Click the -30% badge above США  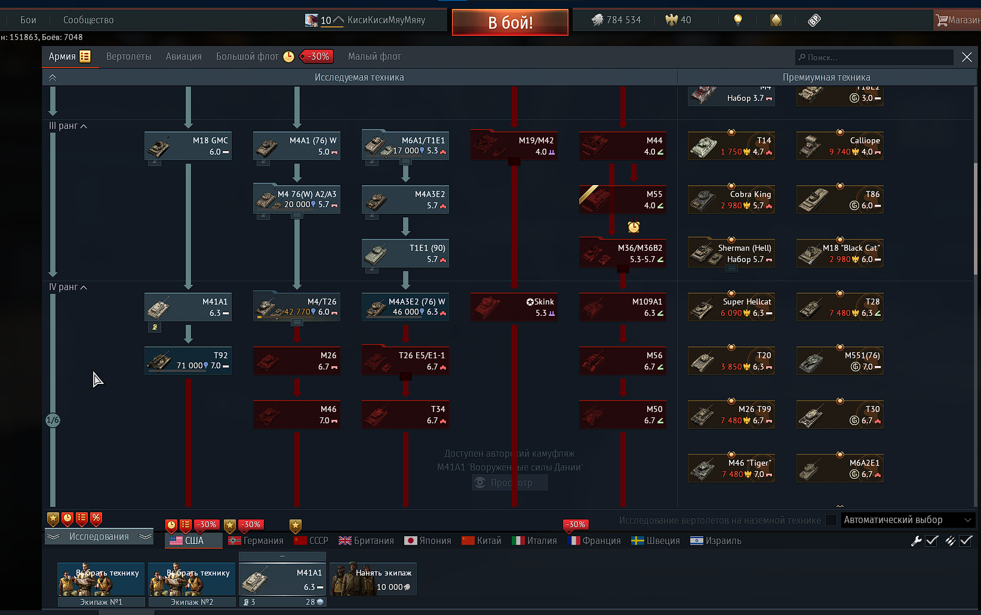click(x=207, y=525)
